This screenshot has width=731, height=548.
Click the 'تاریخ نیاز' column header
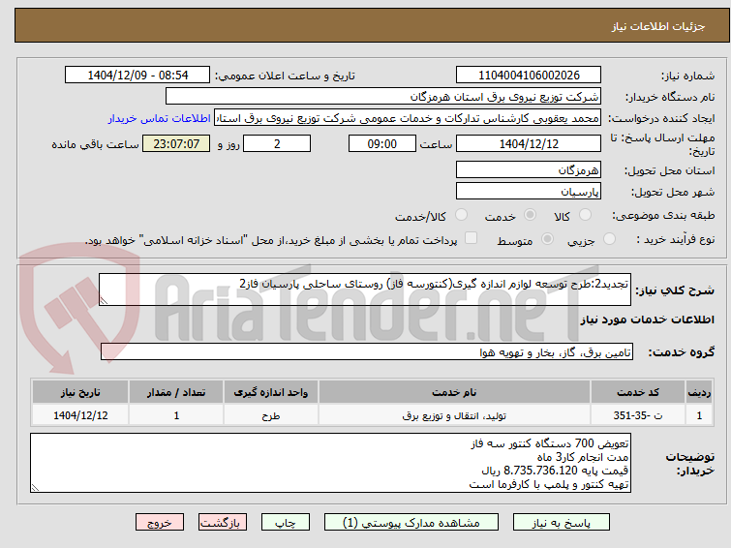tap(80, 392)
